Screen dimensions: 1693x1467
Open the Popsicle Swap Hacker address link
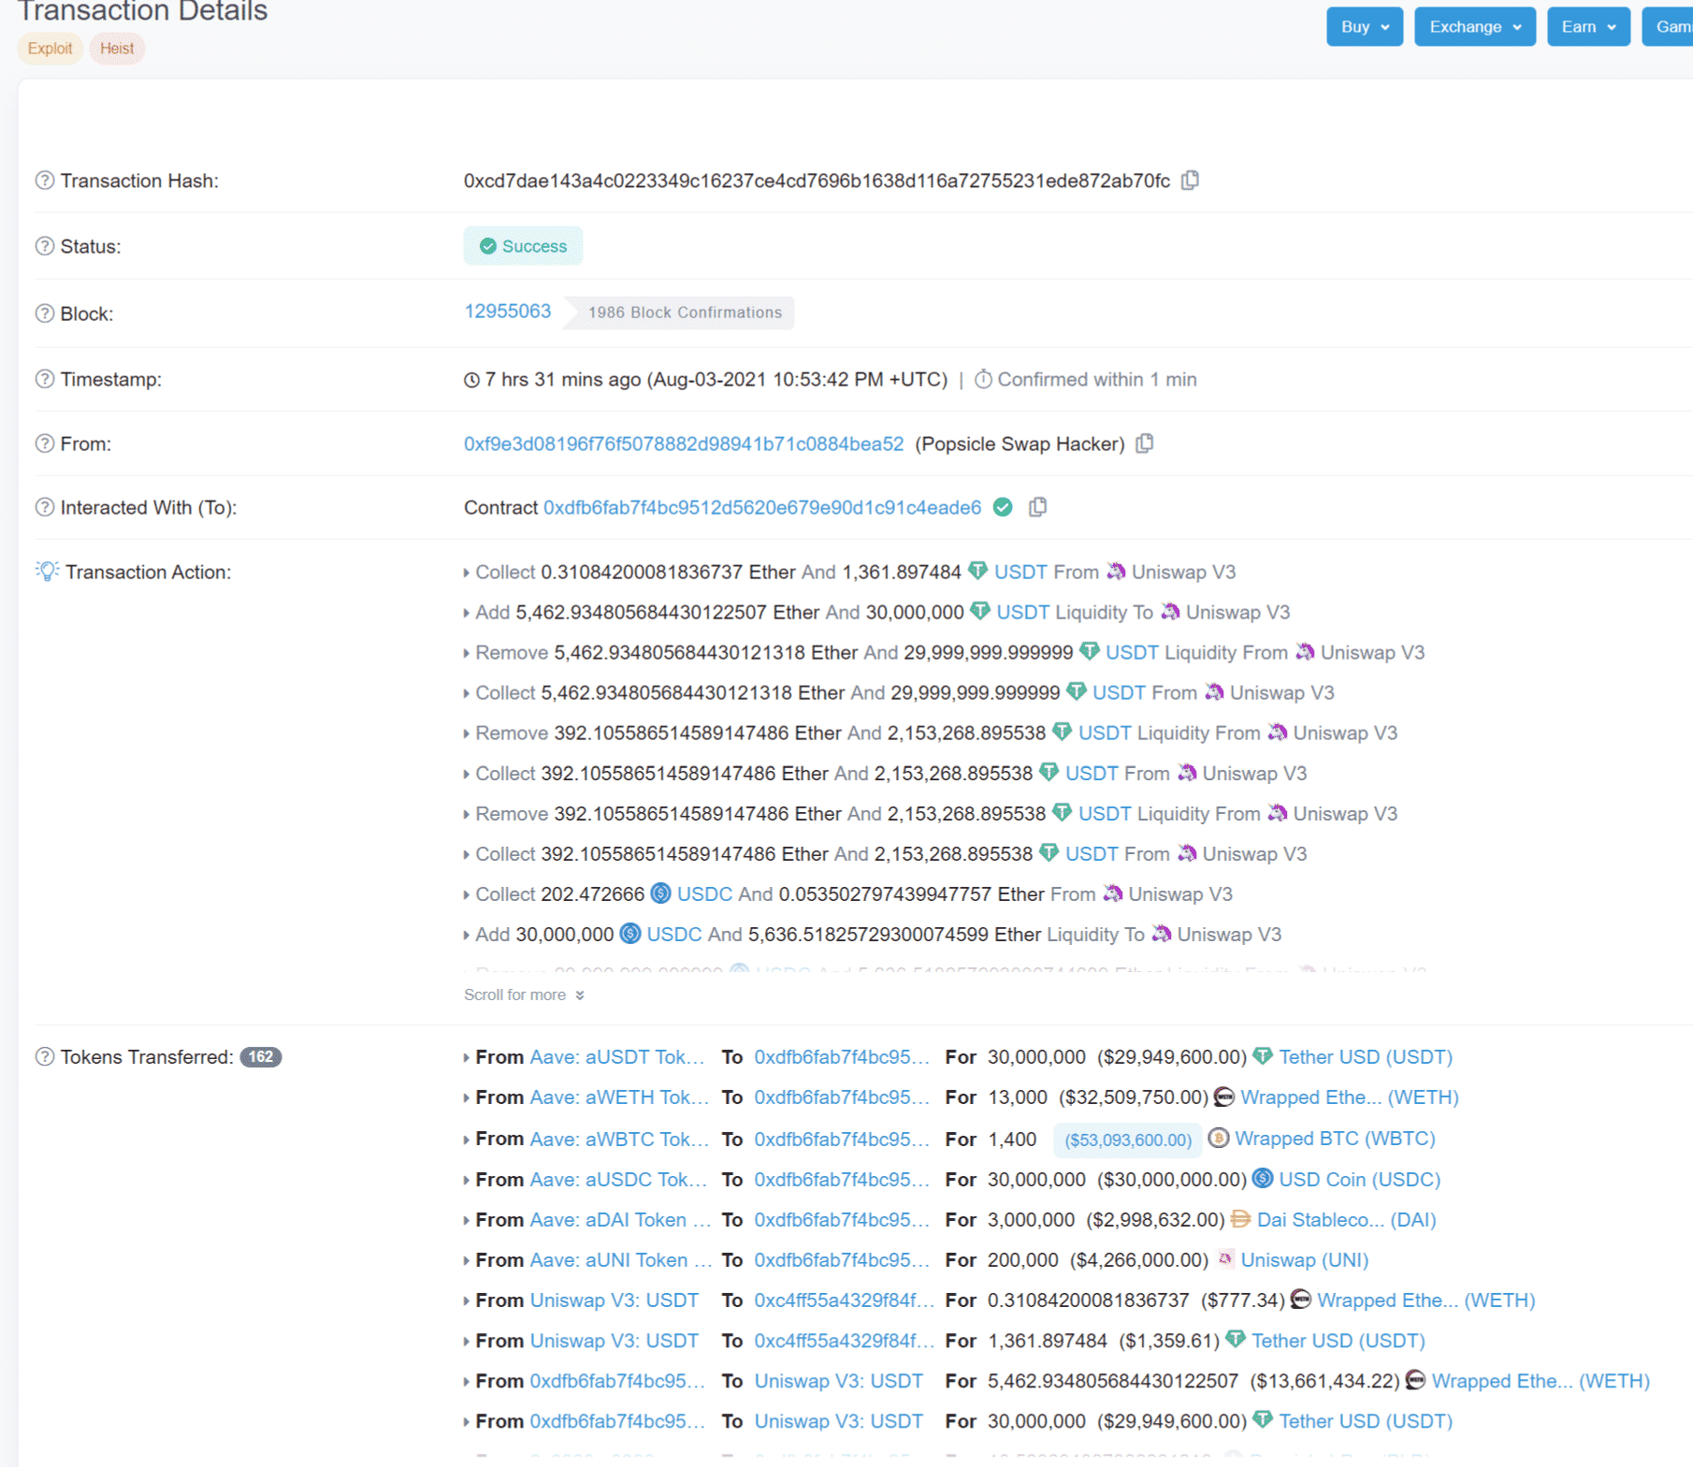tap(684, 443)
